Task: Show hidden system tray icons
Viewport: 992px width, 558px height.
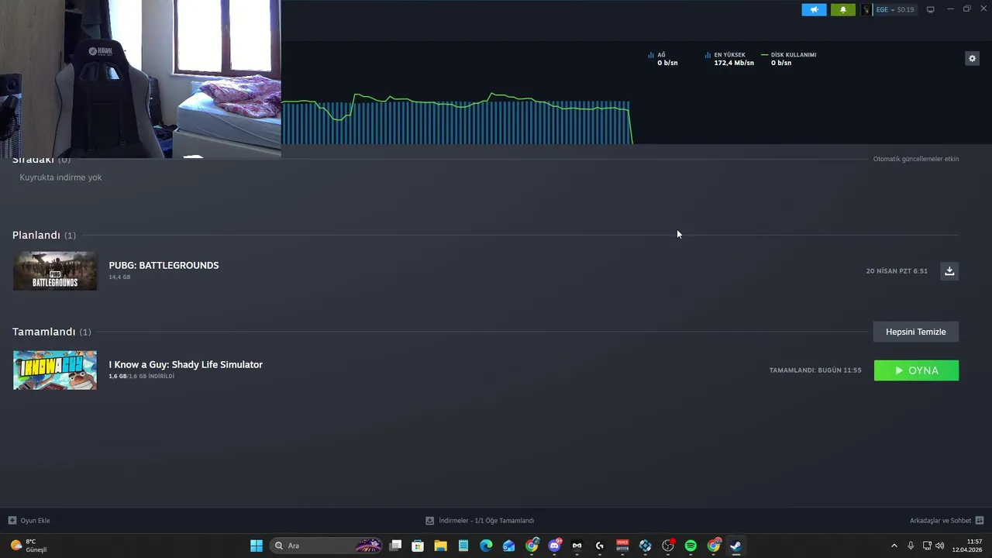Action: click(x=894, y=546)
